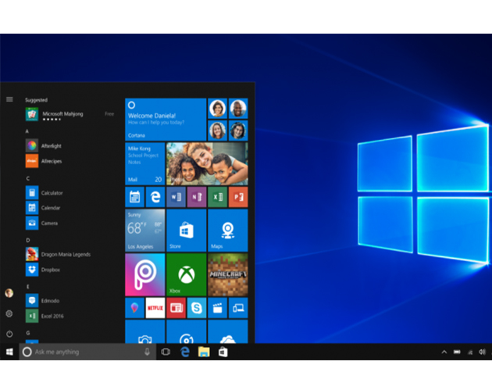Open the Weather tile for Los Angeles
This screenshot has width=492, height=383.
point(145,231)
